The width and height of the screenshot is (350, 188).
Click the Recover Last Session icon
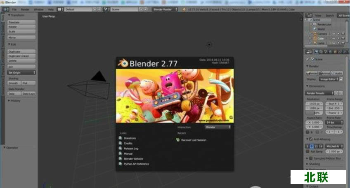pyautogui.click(x=178, y=140)
